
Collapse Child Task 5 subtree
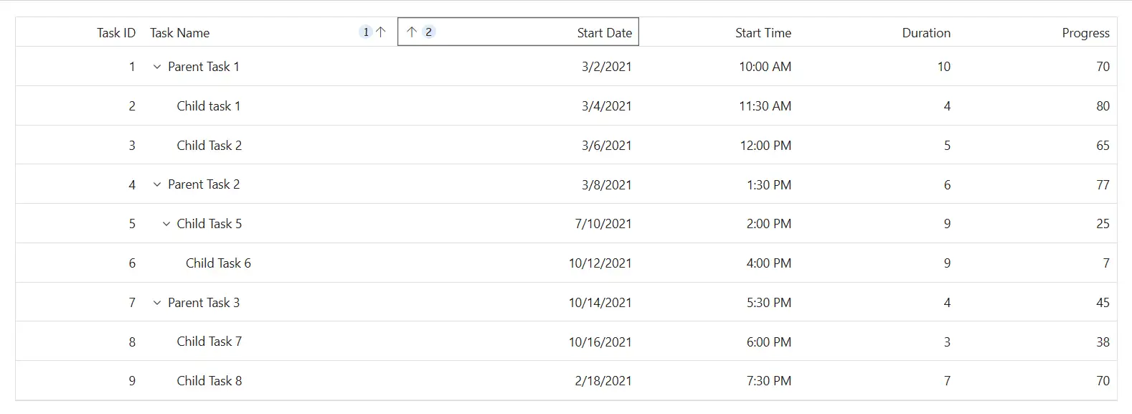(166, 224)
